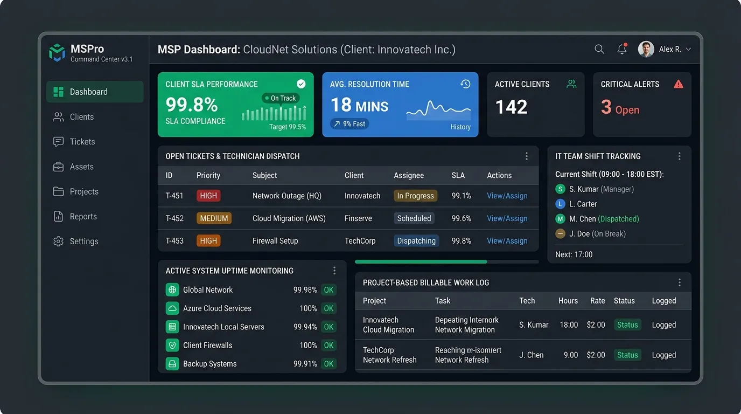Image resolution: width=741 pixels, height=414 pixels.
Task: Click the Client Firewalls shield icon
Action: pos(172,345)
